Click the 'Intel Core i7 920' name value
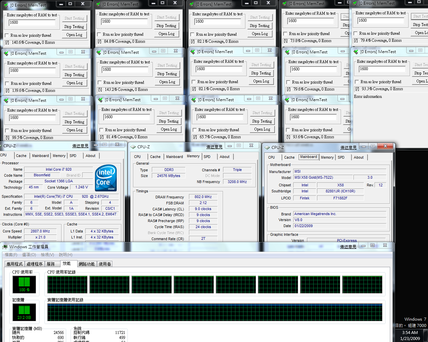 coord(59,170)
